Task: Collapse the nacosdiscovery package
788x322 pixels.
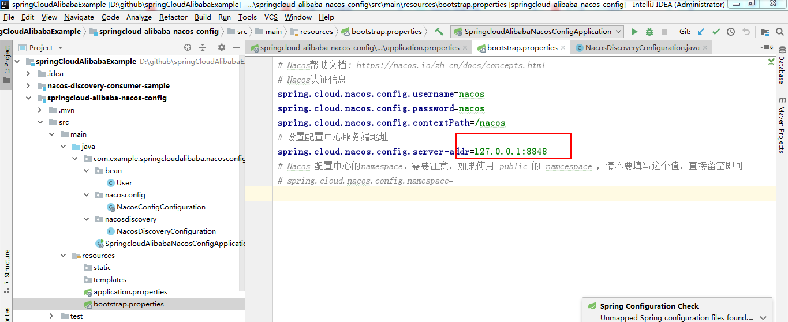Action: point(86,219)
